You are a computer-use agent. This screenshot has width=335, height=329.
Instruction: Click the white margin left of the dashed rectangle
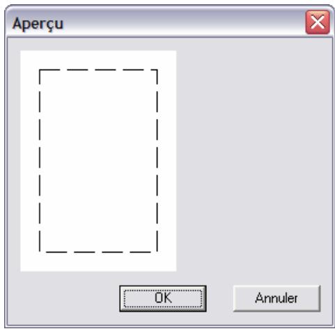[x=30, y=161]
